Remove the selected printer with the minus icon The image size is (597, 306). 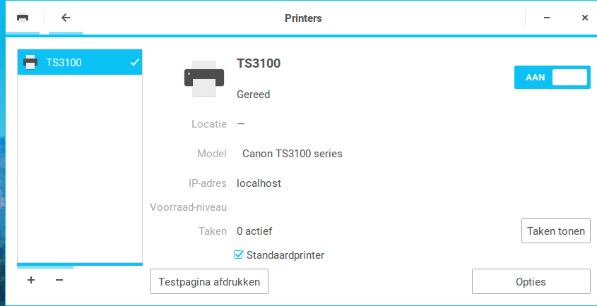point(59,280)
